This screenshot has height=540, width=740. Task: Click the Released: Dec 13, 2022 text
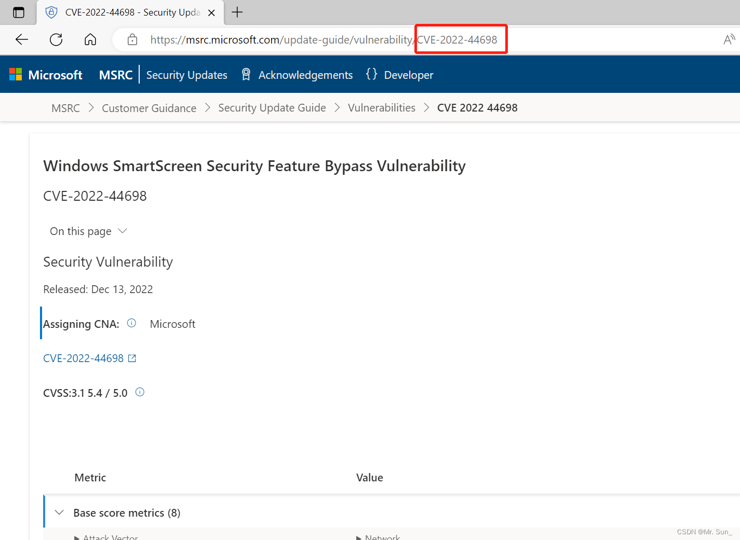[98, 289]
